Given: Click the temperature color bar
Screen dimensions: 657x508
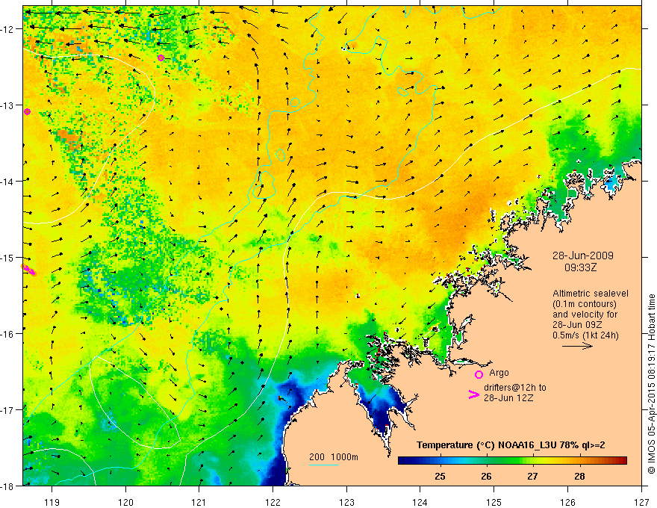Looking at the screenshot, I should click(x=512, y=461).
